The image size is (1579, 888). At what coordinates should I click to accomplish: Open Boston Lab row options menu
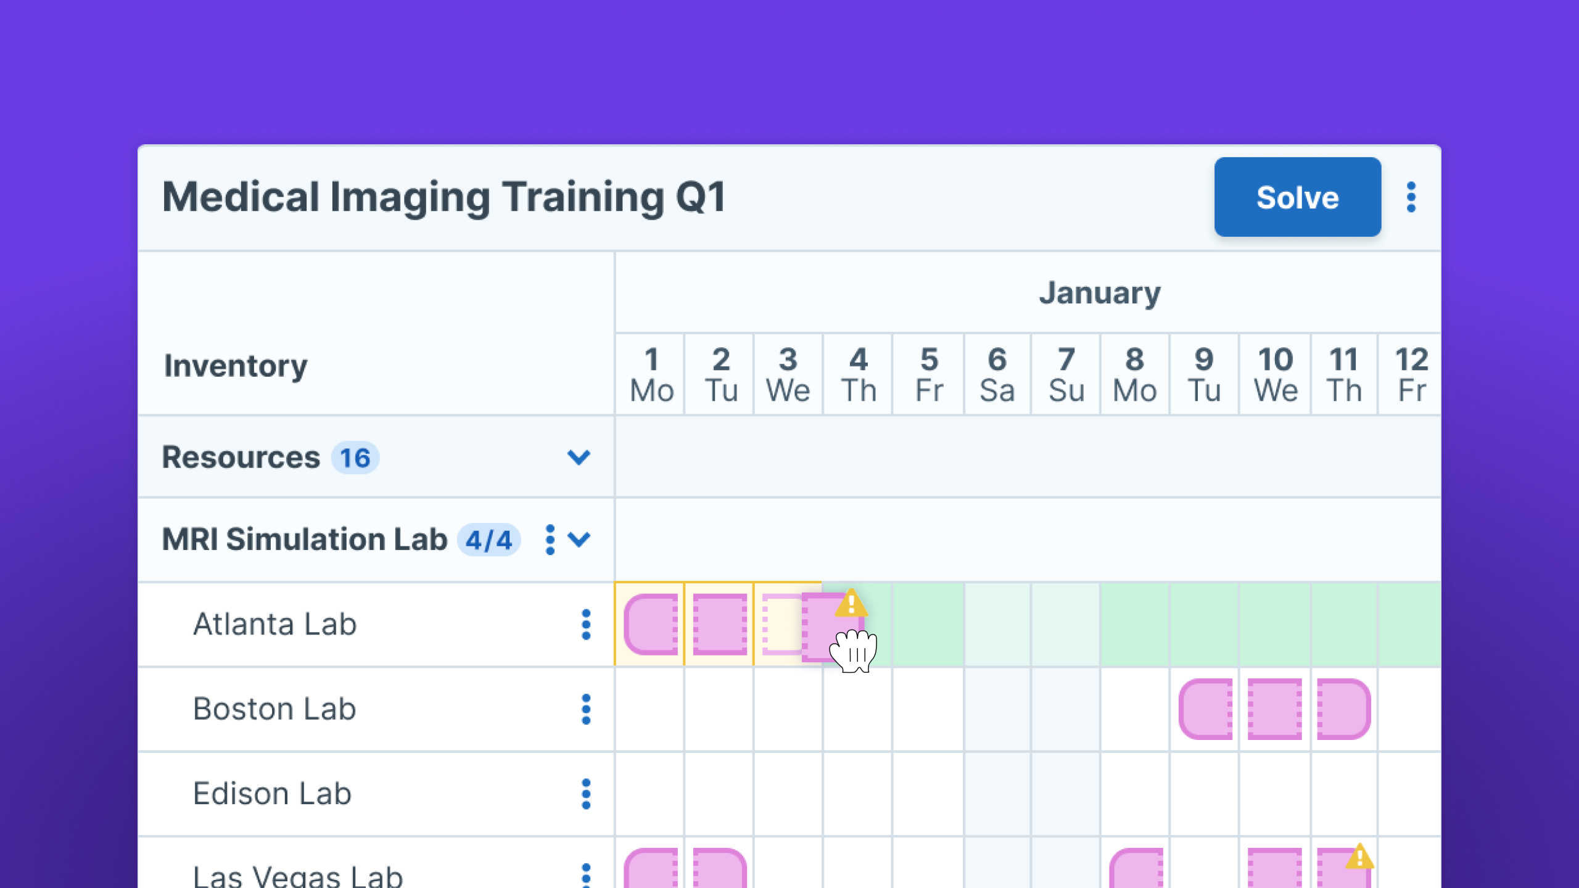pyautogui.click(x=586, y=709)
